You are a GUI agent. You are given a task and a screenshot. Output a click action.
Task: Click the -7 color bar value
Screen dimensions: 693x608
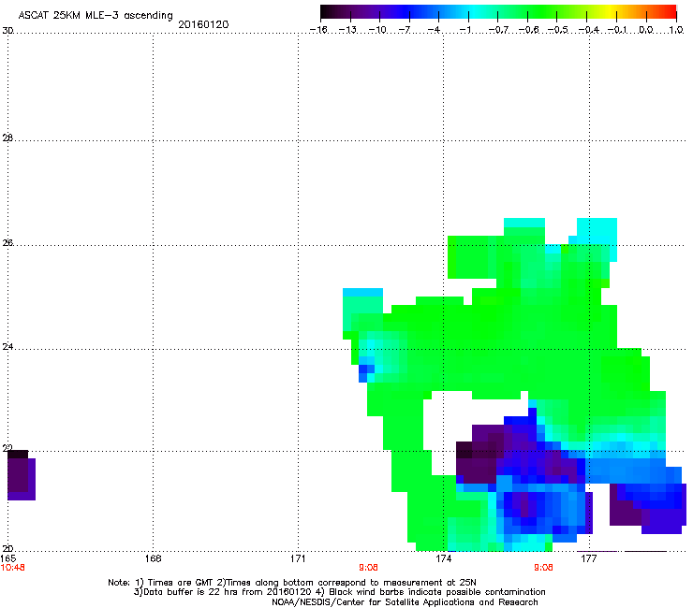click(405, 30)
